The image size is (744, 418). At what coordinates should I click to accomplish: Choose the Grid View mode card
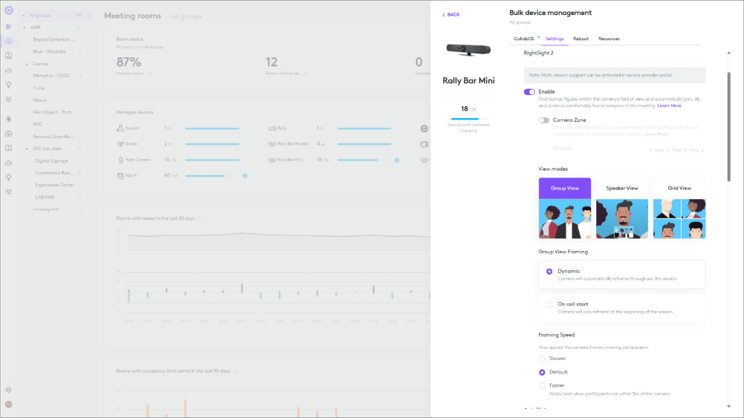679,208
